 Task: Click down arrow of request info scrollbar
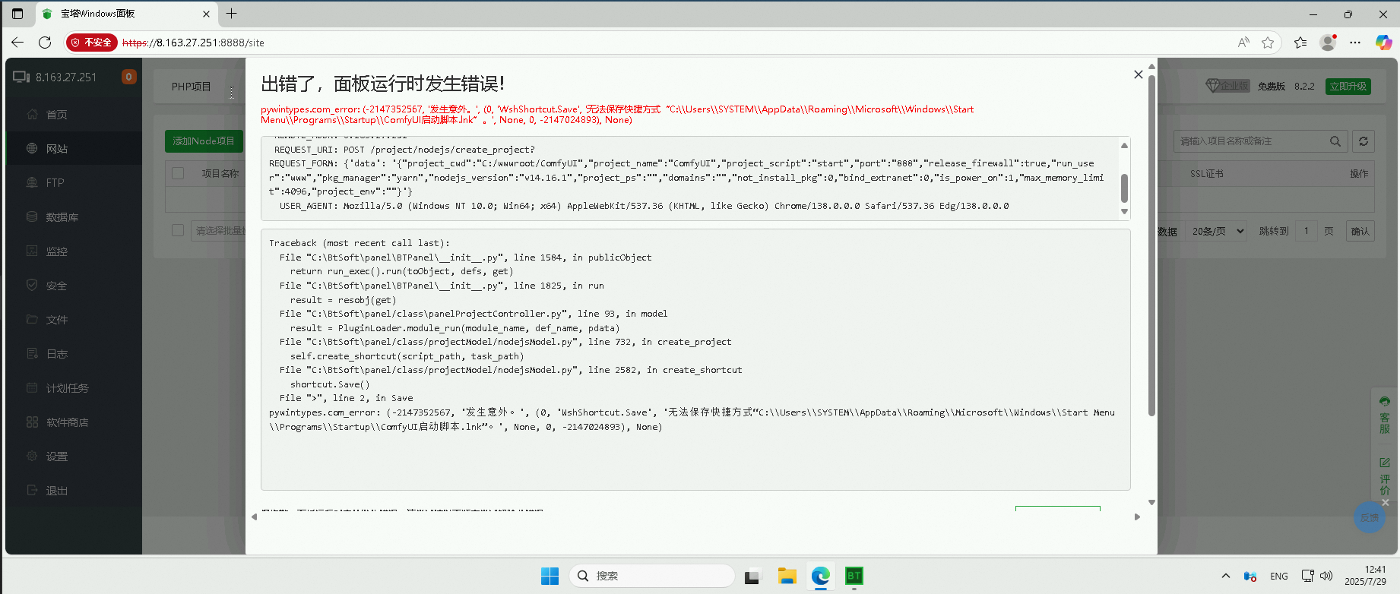tap(1124, 212)
